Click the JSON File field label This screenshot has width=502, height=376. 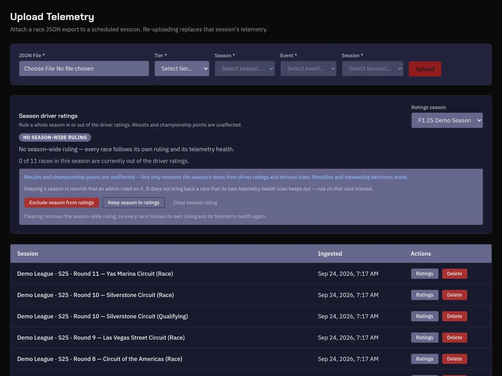(32, 56)
